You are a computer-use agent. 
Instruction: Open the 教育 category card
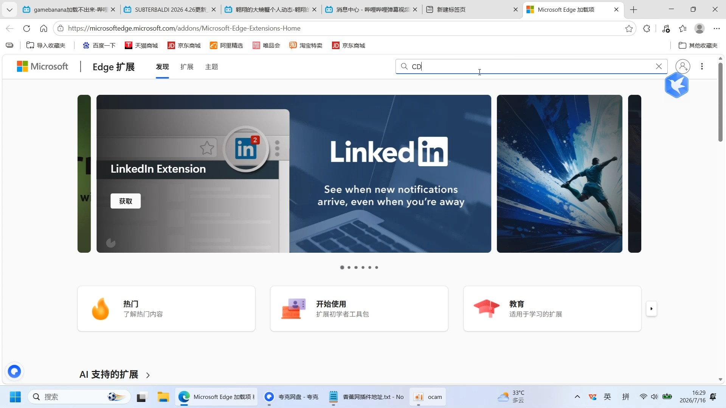point(552,309)
